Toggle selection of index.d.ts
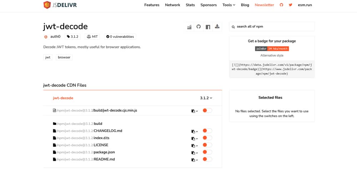This screenshot has width=357, height=178. click(x=207, y=138)
